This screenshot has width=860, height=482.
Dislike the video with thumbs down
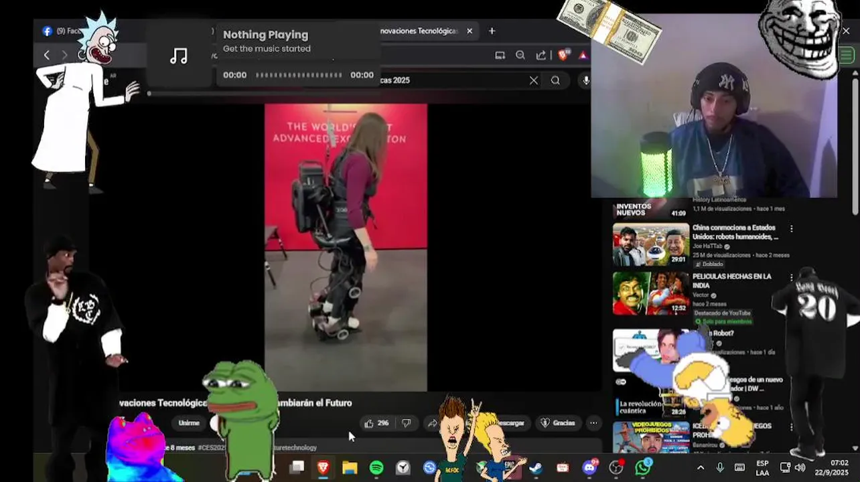tap(406, 423)
